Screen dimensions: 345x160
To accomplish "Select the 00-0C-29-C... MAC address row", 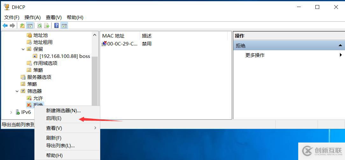I will point(123,44).
